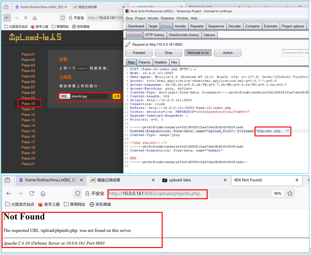Switch to the Dashboard tab
311x255 pixels.
[x=136, y=26]
